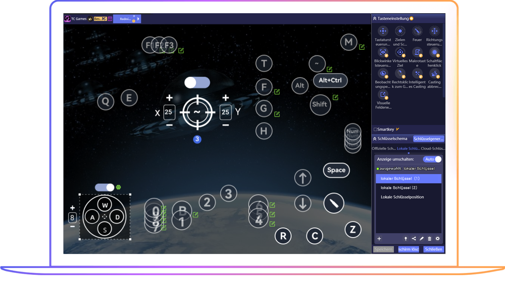Viewport: 505px width, 308px height.
Task: Pick the Casting abbrechen tool icon
Action: pyautogui.click(x=434, y=74)
